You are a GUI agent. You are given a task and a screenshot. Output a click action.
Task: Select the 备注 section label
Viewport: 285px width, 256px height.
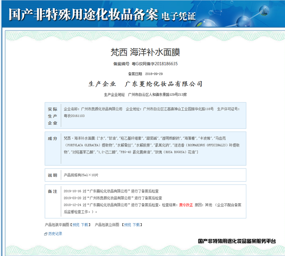(53, 192)
